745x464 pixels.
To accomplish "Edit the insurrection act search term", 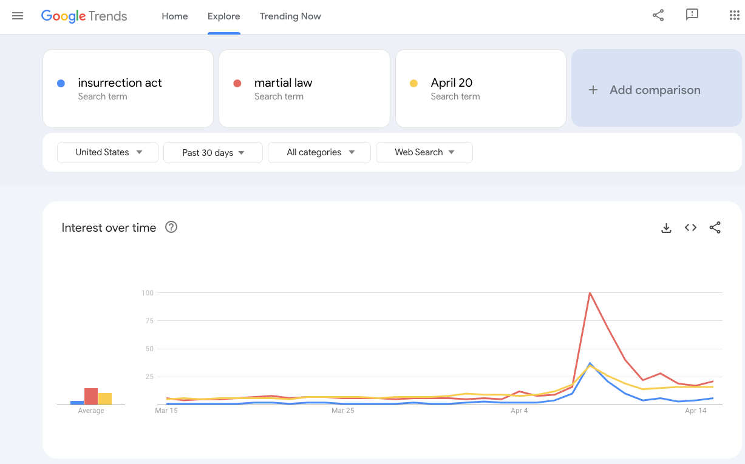I will [120, 83].
